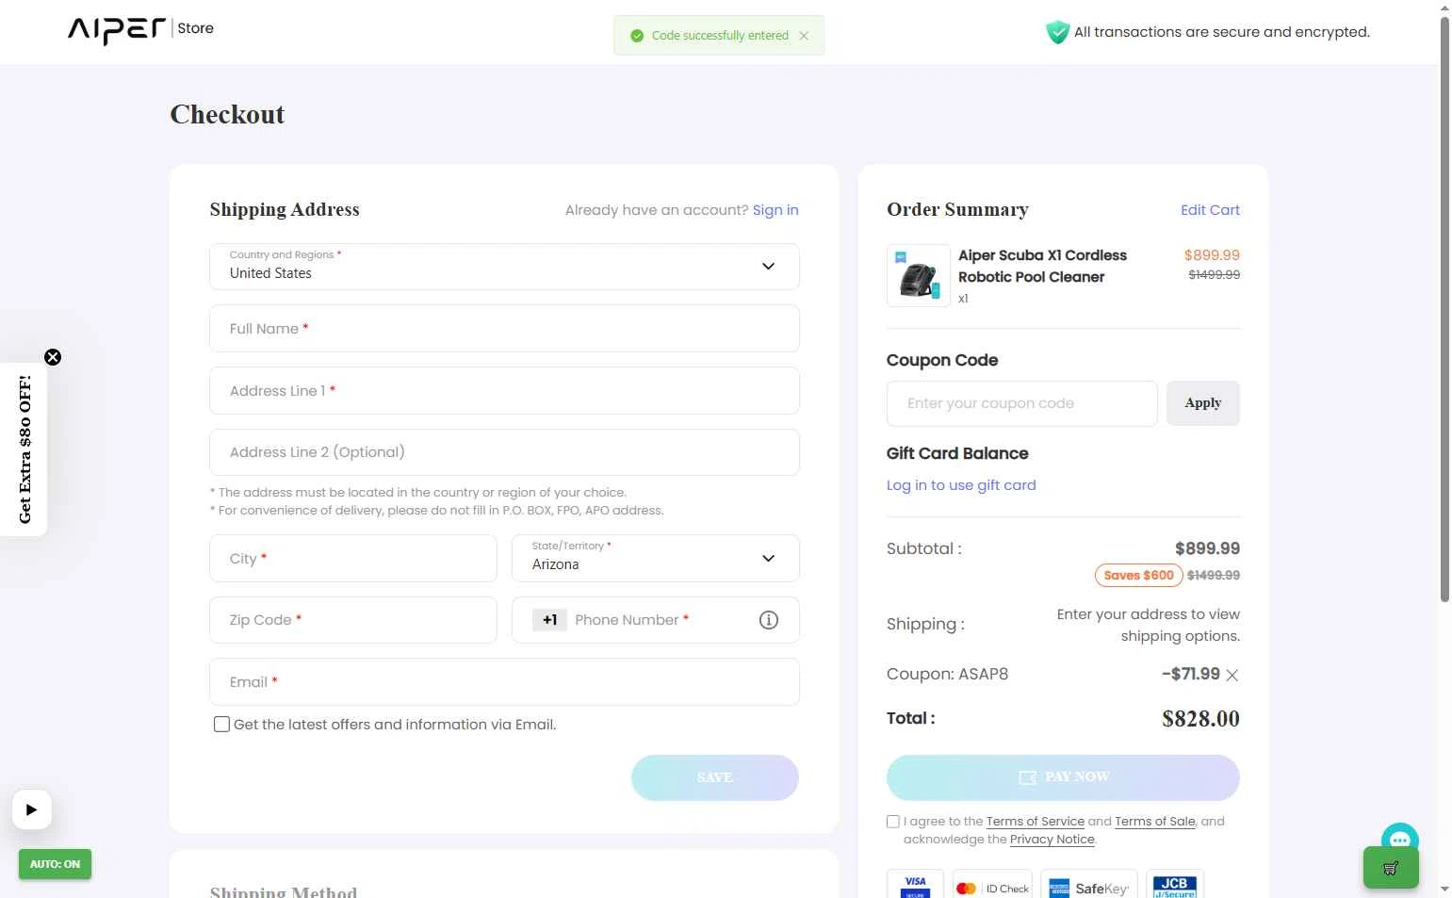The width and height of the screenshot is (1452, 898).
Task: Dismiss the 'Code successfully entered' notification
Action: pyautogui.click(x=804, y=36)
